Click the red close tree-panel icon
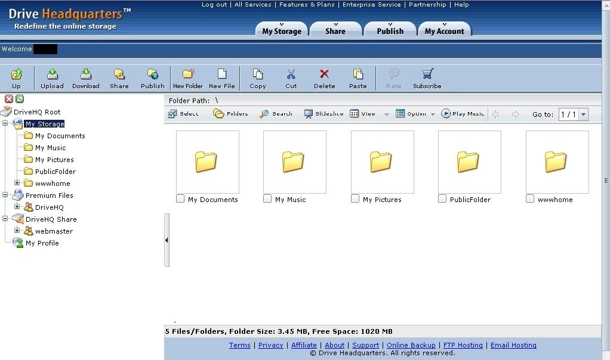This screenshot has width=610, height=360. click(x=9, y=99)
